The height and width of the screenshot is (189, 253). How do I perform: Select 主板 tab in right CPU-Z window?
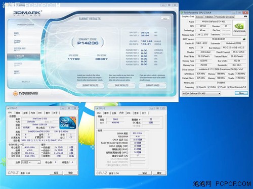(114, 113)
